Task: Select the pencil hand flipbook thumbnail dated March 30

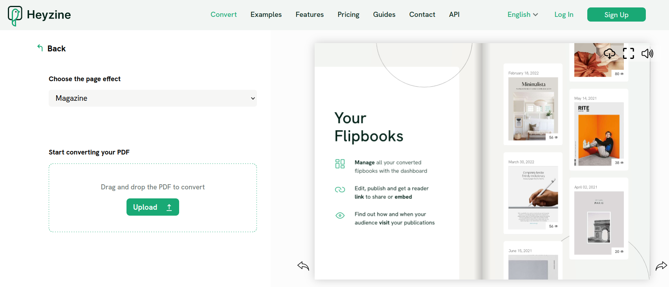Action: [533, 198]
